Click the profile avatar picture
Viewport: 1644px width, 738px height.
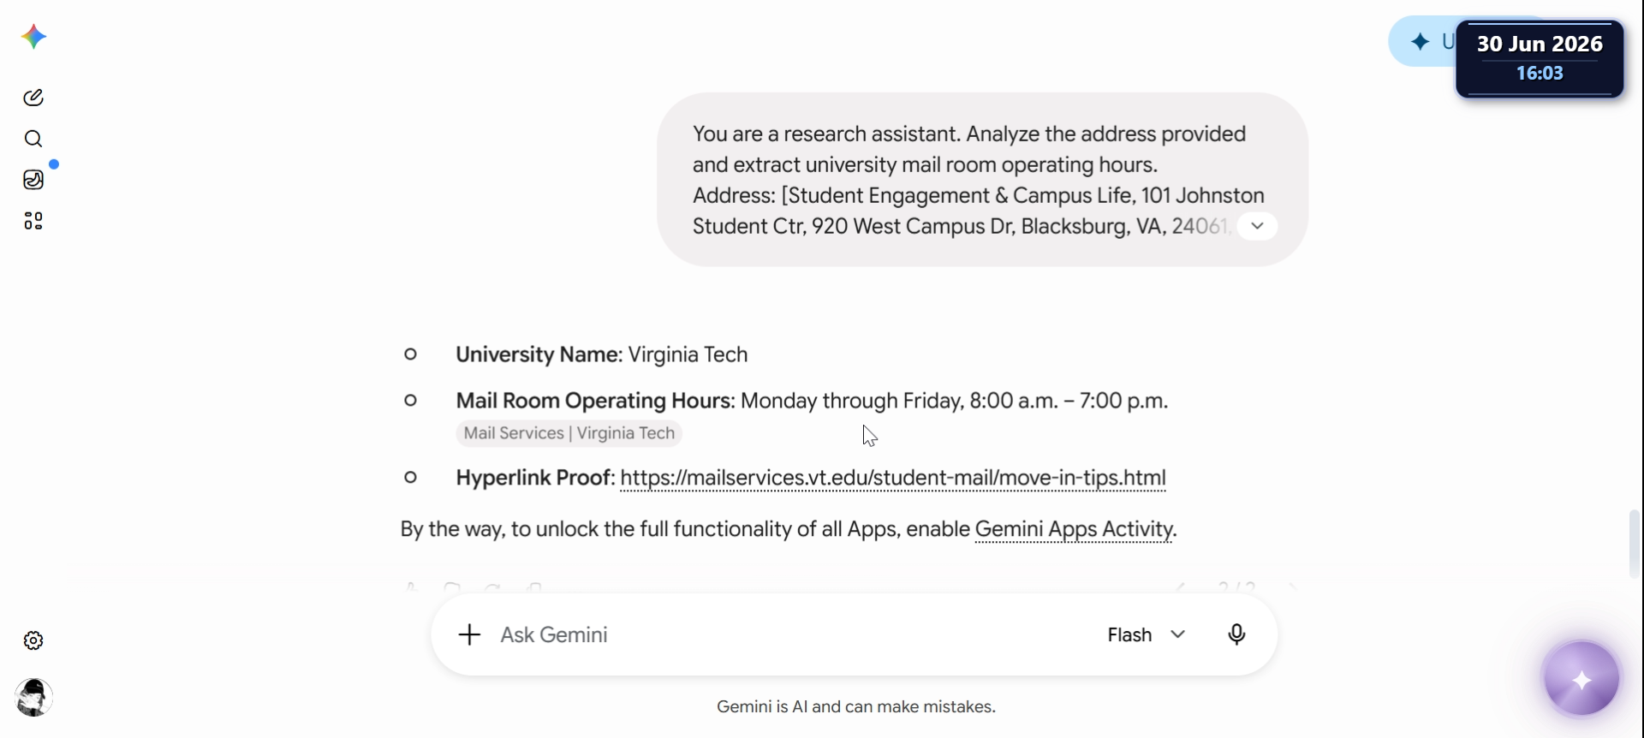click(33, 698)
